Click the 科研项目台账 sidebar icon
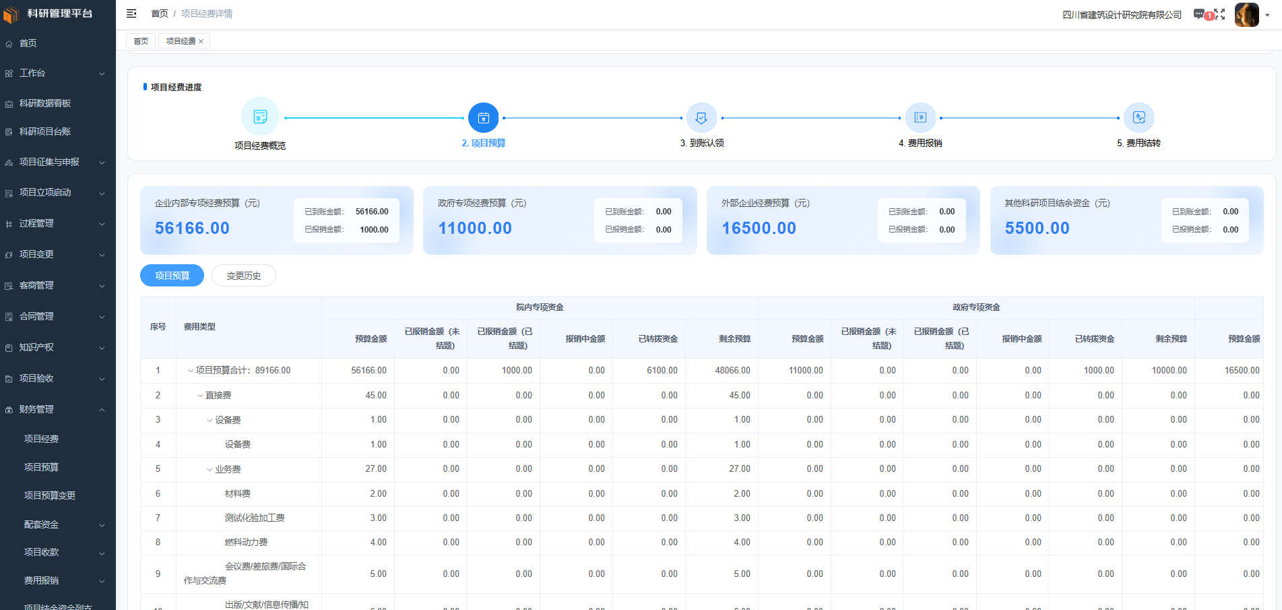 [x=9, y=132]
